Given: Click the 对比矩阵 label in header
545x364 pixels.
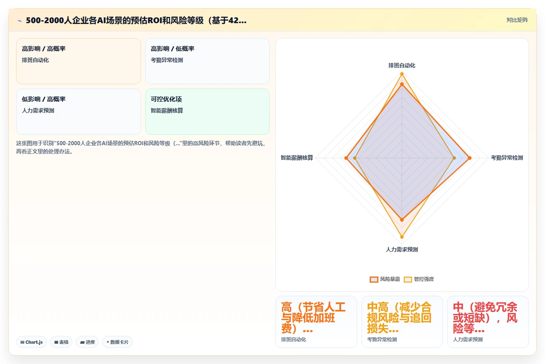Looking at the screenshot, I should 517,20.
